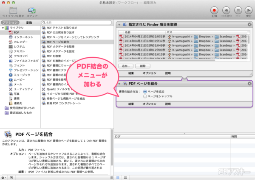Collapse the ライブラリ tree triangle

[x=3, y=28]
